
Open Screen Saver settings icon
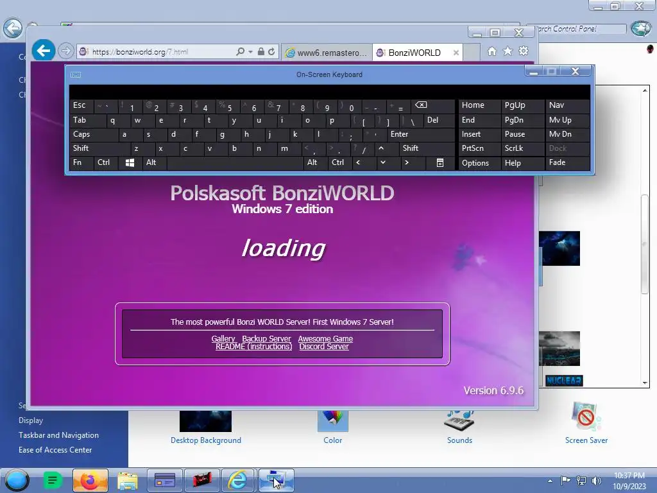[x=586, y=424]
